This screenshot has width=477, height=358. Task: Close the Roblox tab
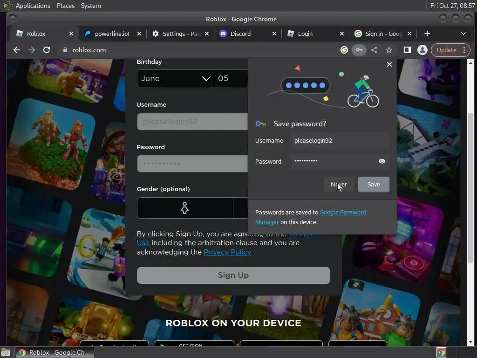click(x=71, y=34)
